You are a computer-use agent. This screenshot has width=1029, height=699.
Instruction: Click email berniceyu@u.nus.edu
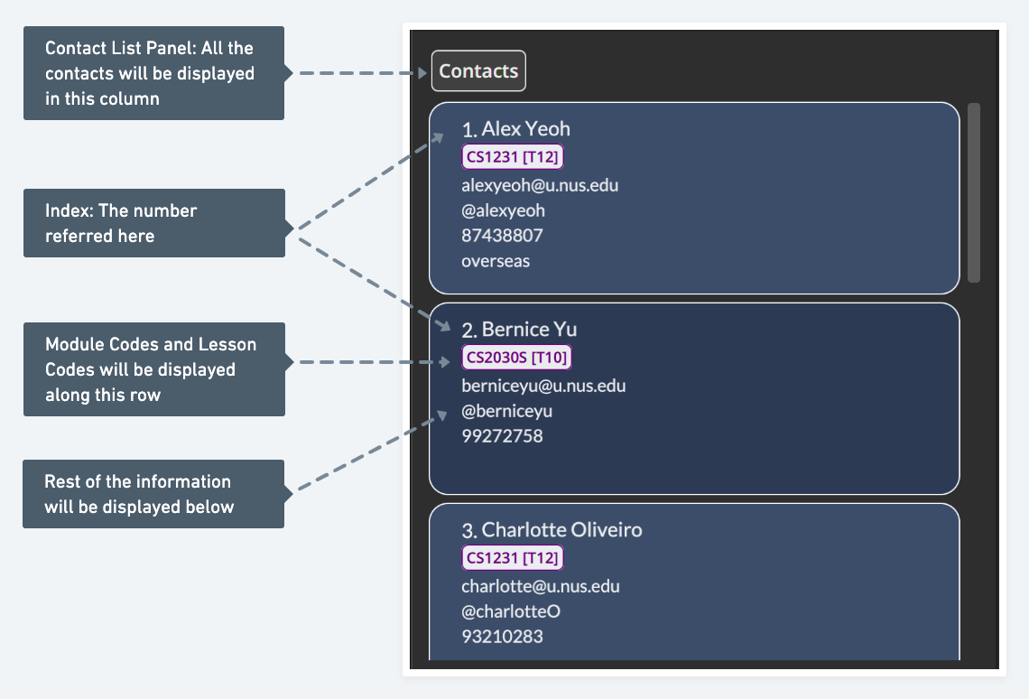(543, 386)
